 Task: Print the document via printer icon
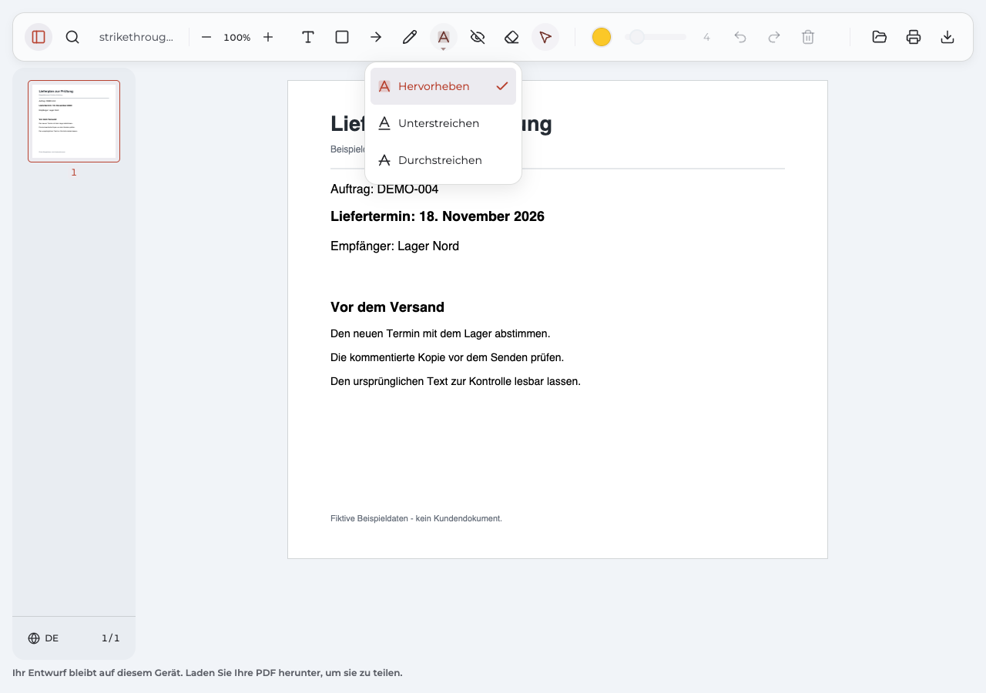pos(914,37)
